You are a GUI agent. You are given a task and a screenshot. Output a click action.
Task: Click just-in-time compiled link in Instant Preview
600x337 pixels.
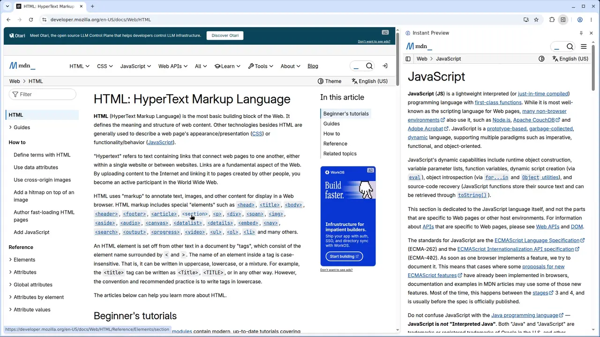point(543,94)
